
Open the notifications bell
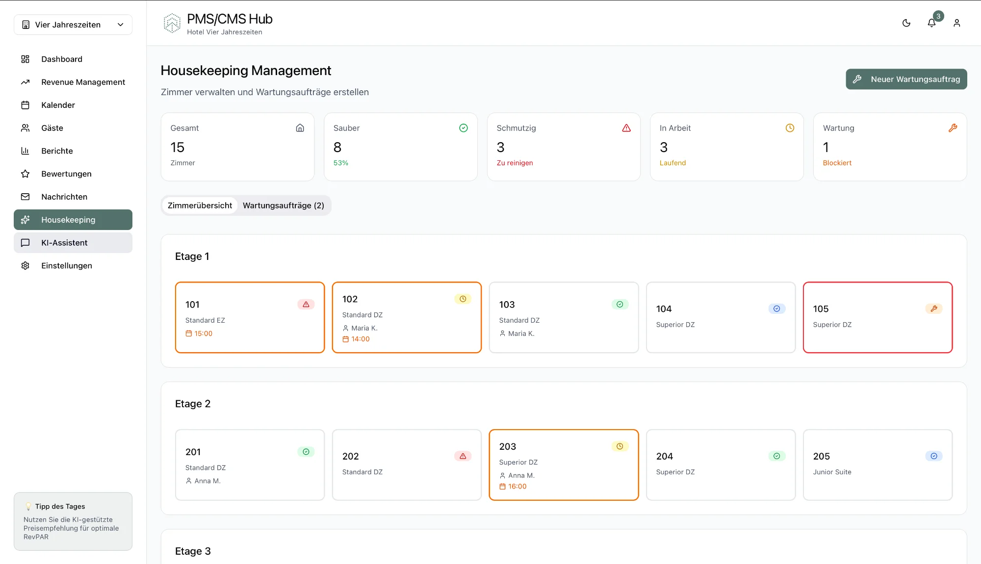(x=931, y=23)
